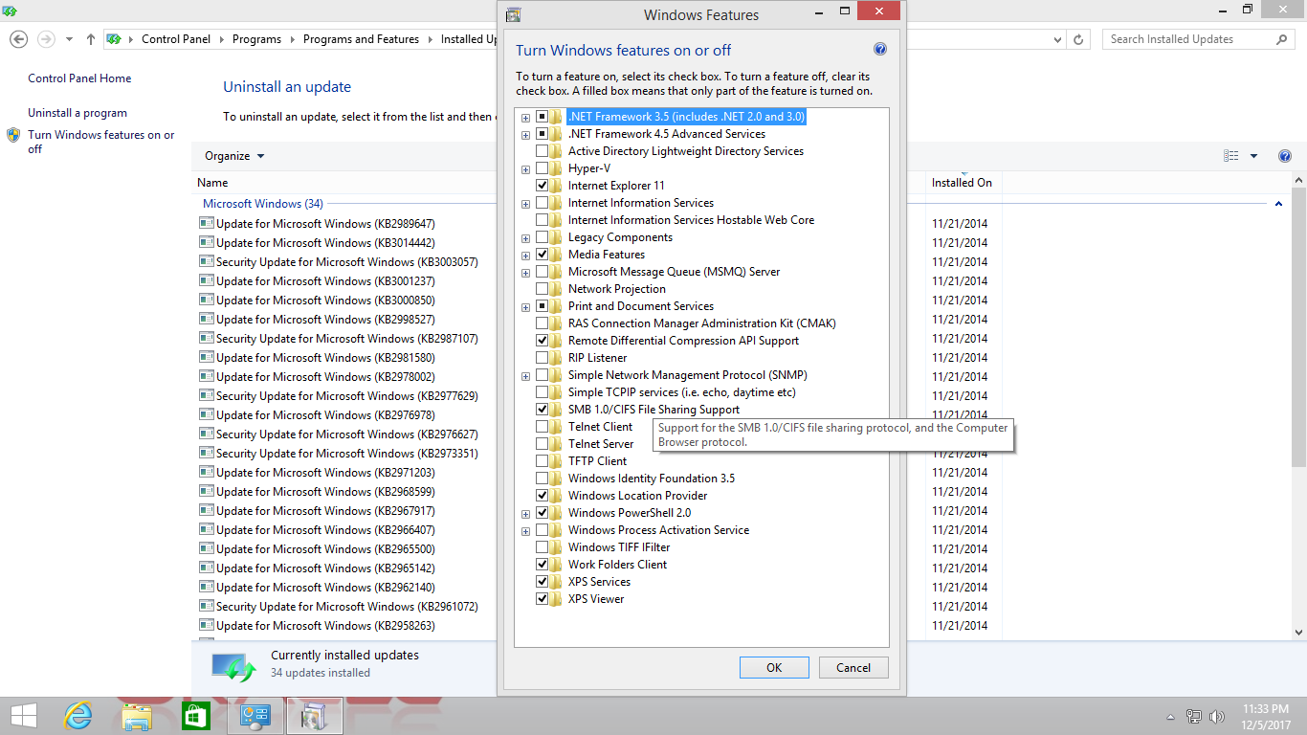The height and width of the screenshot is (735, 1307).
Task: Click the folder icon beside Hyper-V
Action: click(557, 168)
